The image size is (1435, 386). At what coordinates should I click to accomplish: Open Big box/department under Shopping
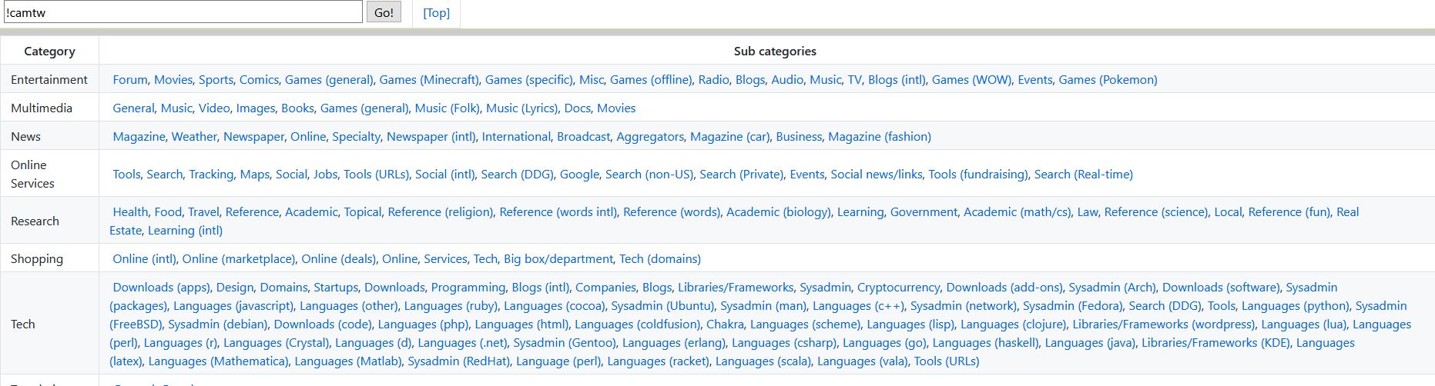coord(558,259)
